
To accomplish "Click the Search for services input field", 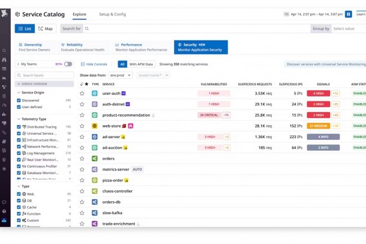I will tap(197, 29).
